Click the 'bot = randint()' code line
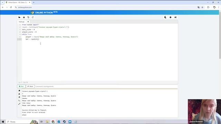The height and width of the screenshot is (124, 221). (32, 39)
